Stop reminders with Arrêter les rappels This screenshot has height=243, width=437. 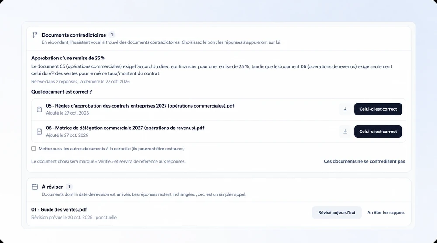pyautogui.click(x=386, y=212)
